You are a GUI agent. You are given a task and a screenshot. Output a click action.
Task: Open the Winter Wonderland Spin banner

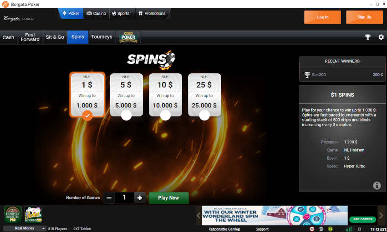click(x=275, y=216)
